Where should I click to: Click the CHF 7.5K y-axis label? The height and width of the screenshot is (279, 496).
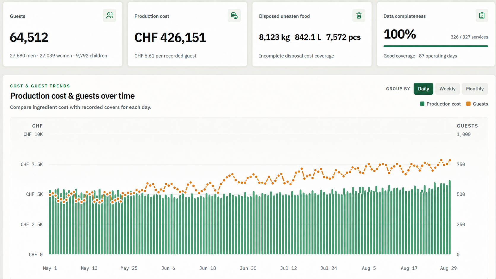(32, 164)
